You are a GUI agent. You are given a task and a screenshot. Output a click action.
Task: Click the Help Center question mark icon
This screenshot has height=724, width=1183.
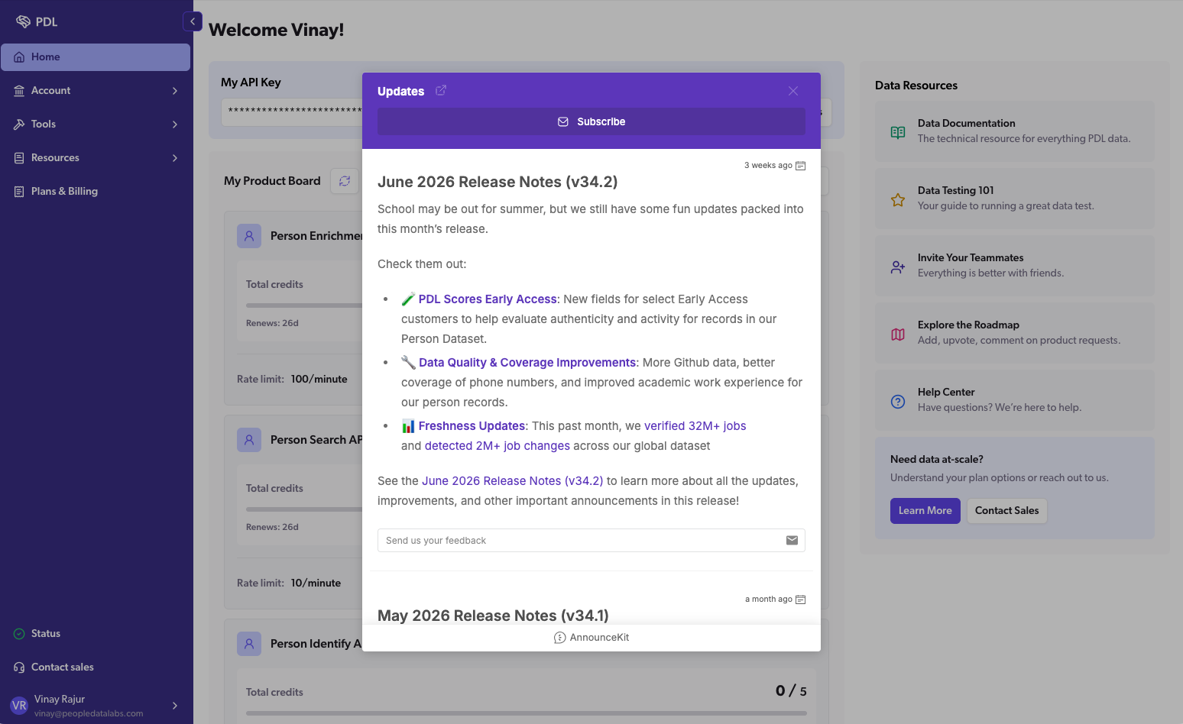point(898,402)
